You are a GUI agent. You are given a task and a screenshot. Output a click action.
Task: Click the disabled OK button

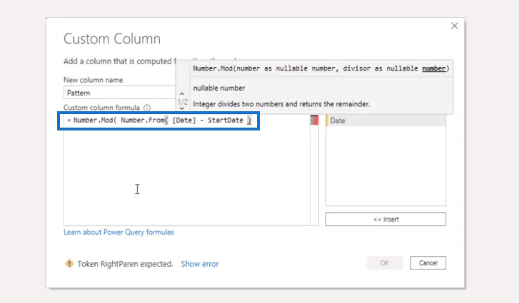pos(385,263)
